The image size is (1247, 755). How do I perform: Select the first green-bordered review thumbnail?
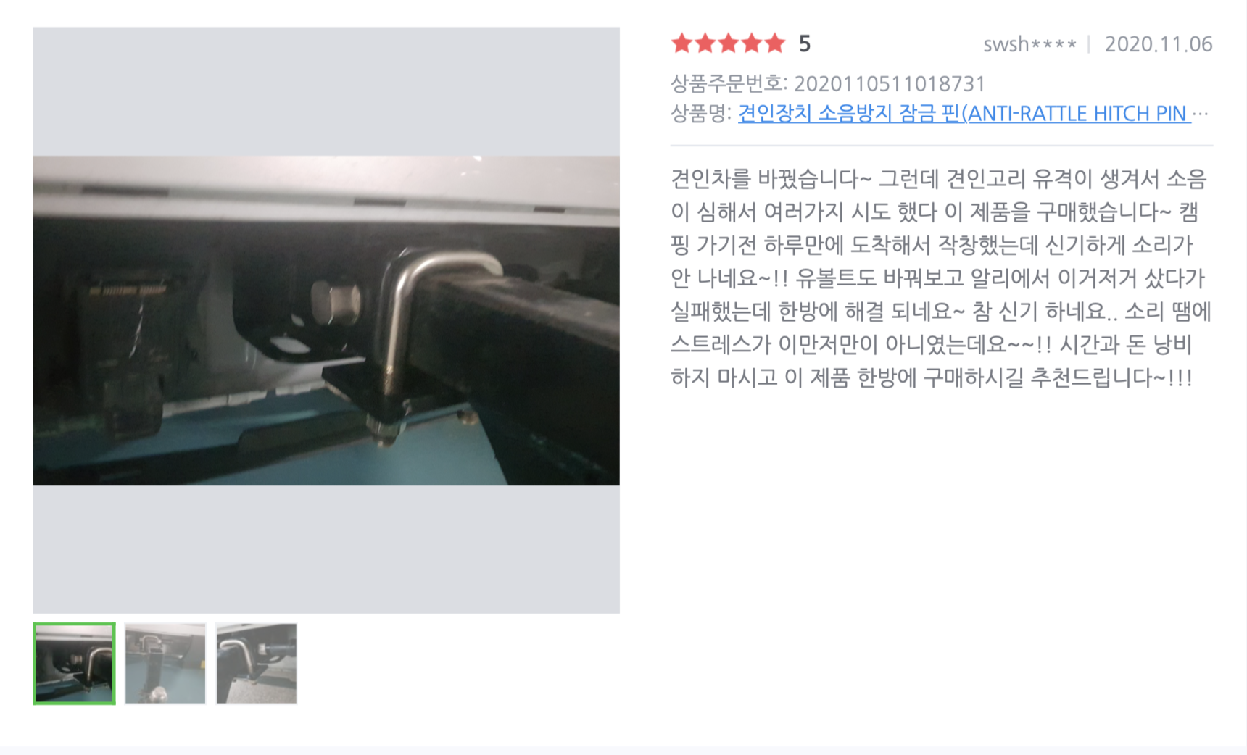click(74, 664)
